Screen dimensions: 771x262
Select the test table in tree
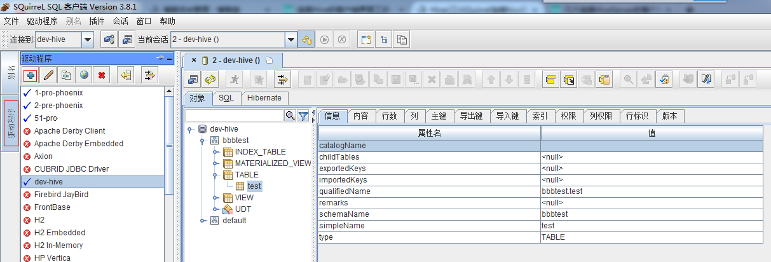(x=254, y=186)
